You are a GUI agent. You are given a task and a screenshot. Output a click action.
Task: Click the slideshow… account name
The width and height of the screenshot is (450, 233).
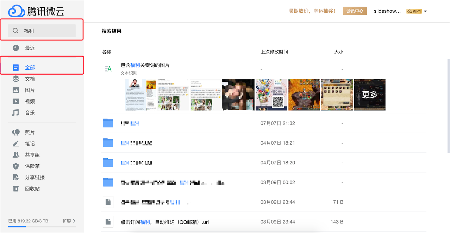pyautogui.click(x=387, y=11)
